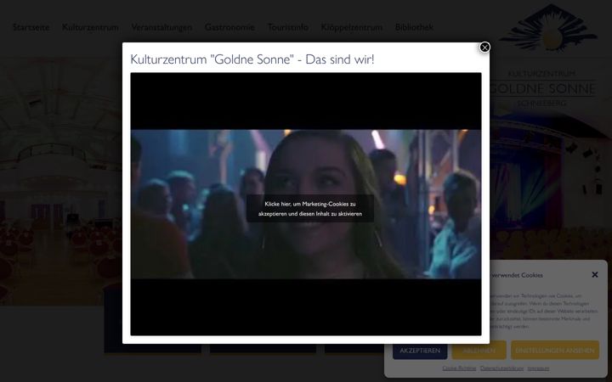This screenshot has height=382, width=612.
Task: Select Gastronomie in the navigation
Action: pos(229,27)
